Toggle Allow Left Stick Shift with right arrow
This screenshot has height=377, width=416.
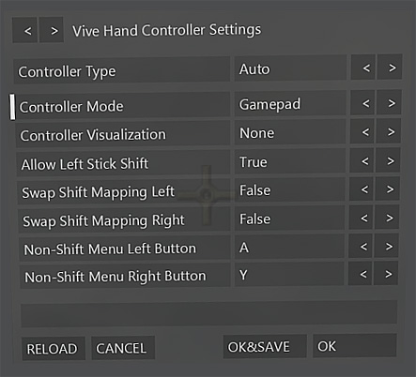[388, 160]
